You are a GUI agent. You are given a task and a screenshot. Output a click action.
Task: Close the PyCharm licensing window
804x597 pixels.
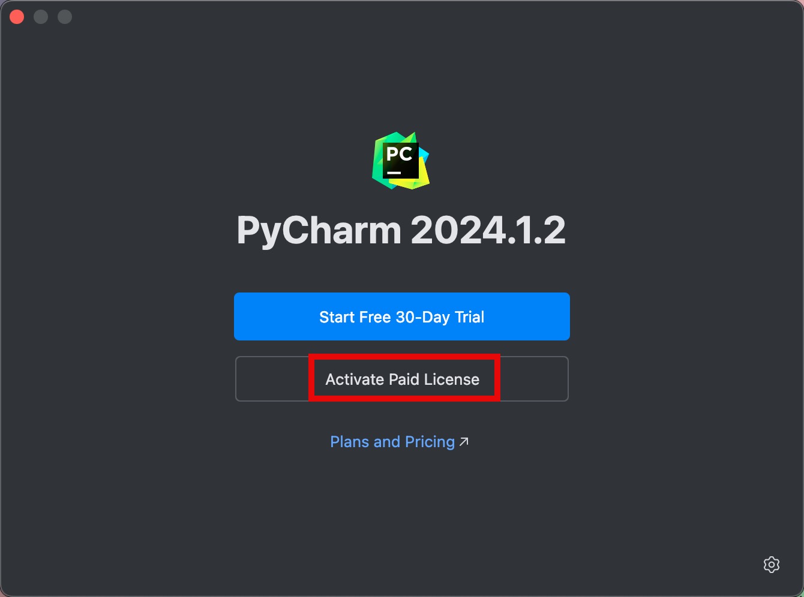pyautogui.click(x=17, y=17)
